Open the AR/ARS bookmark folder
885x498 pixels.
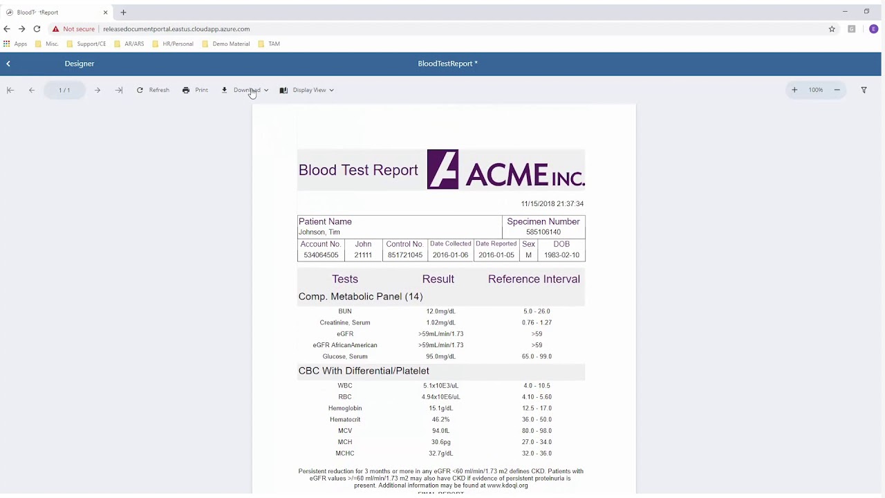click(x=129, y=44)
